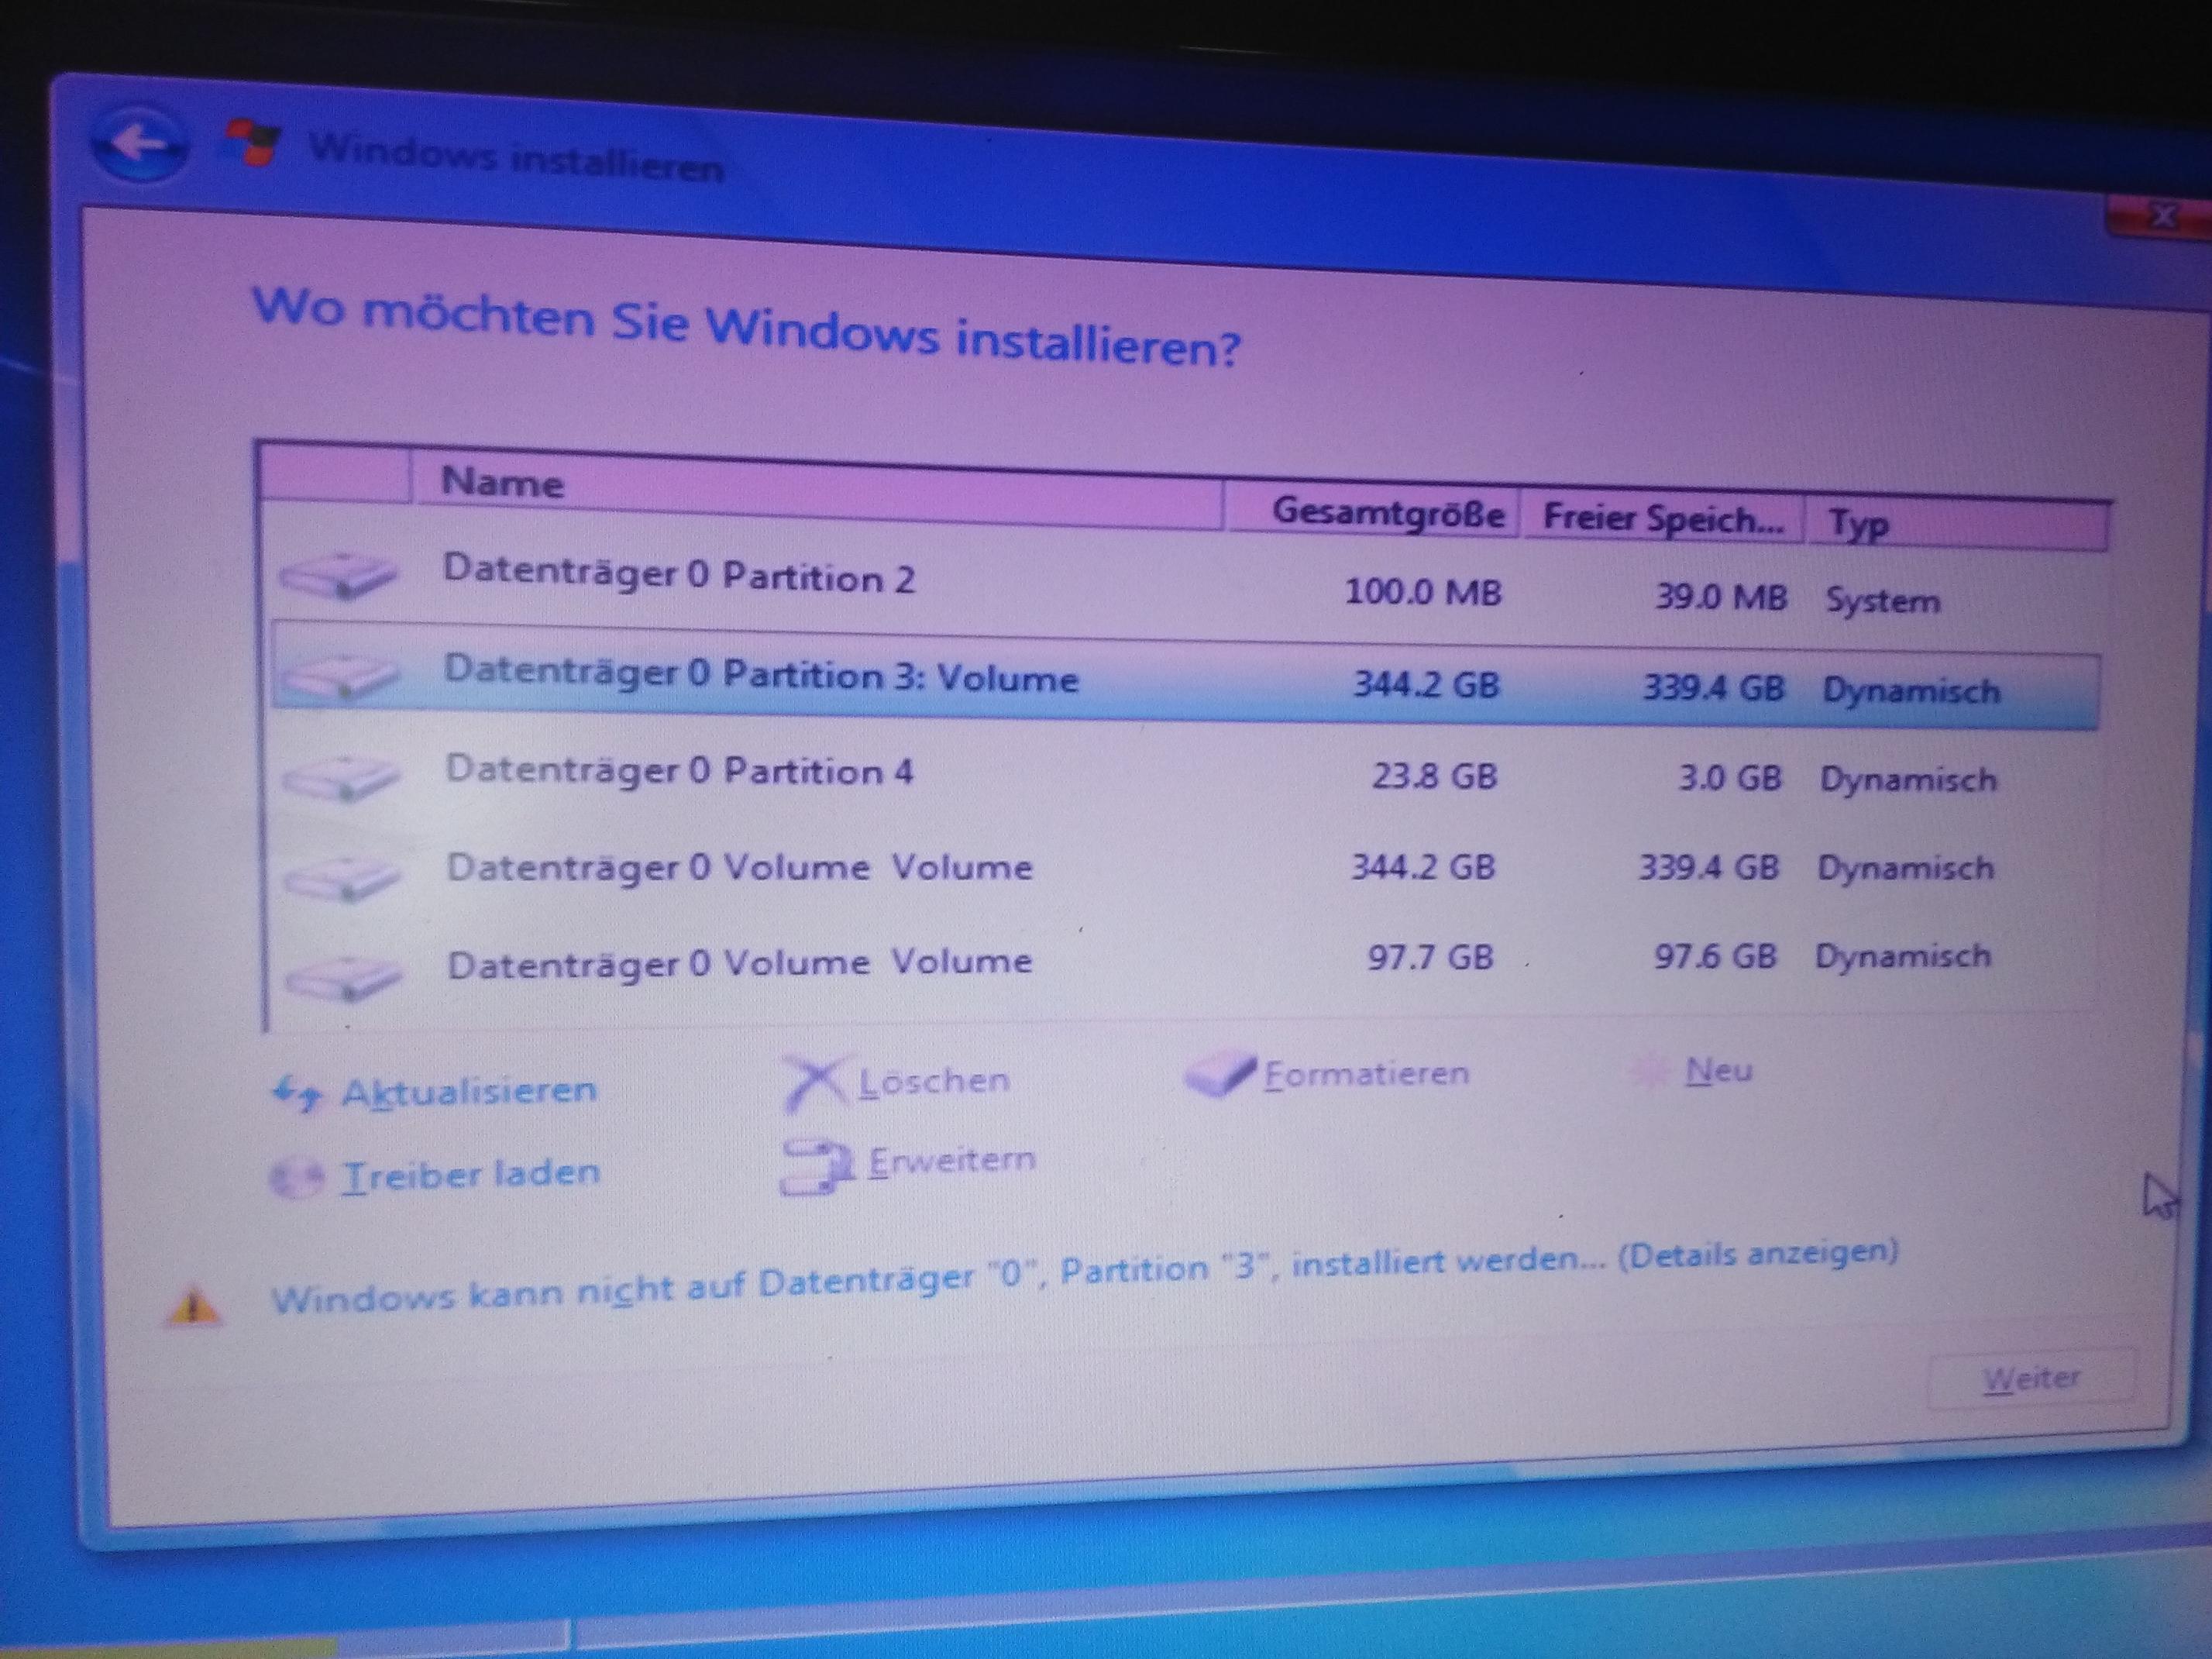Image resolution: width=2212 pixels, height=1659 pixels.
Task: Click drive icon for Partition 2
Action: [x=338, y=576]
